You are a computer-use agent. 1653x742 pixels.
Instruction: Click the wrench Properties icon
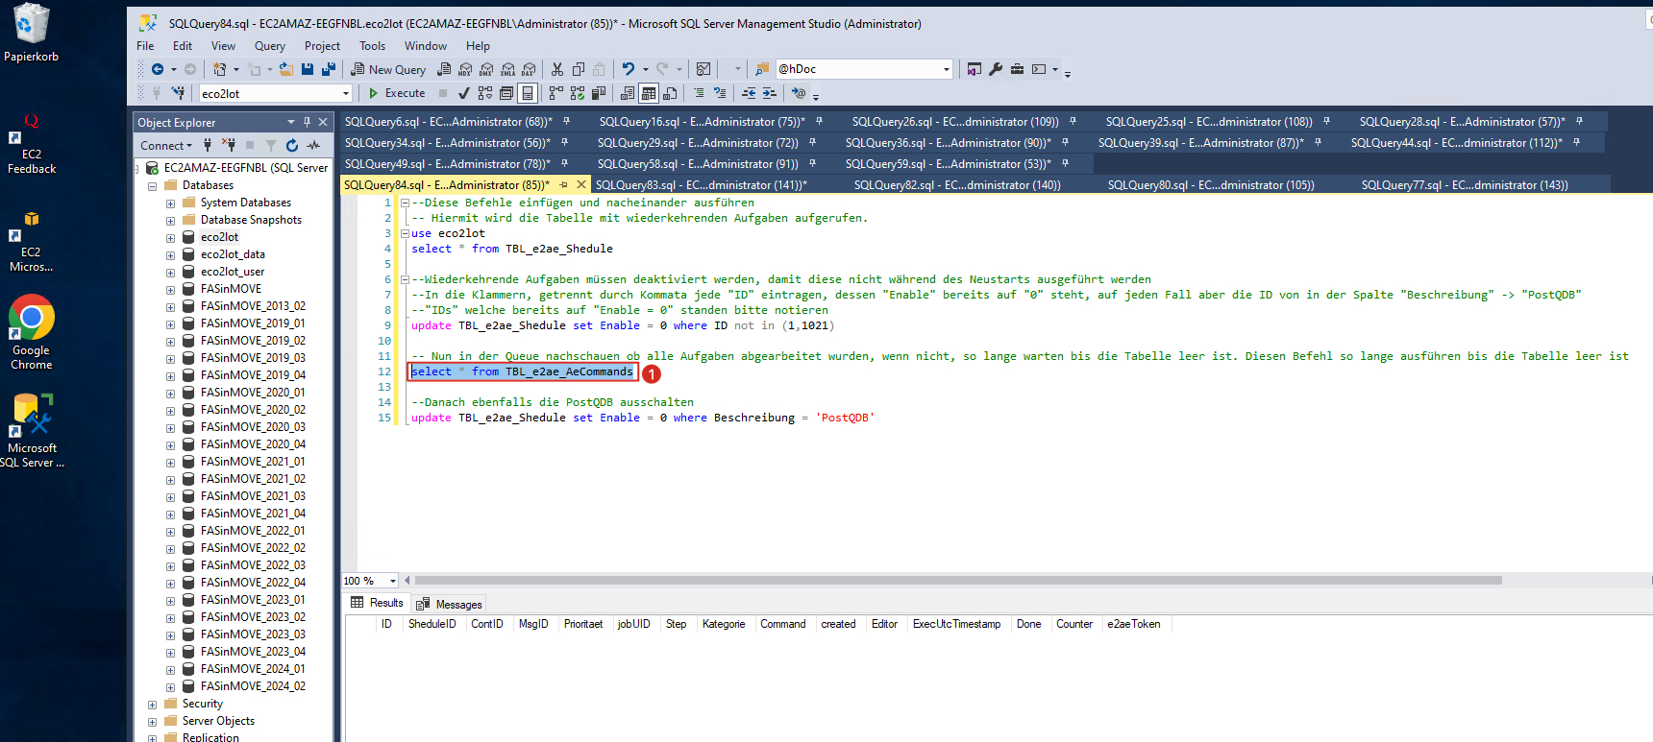[x=996, y=69]
